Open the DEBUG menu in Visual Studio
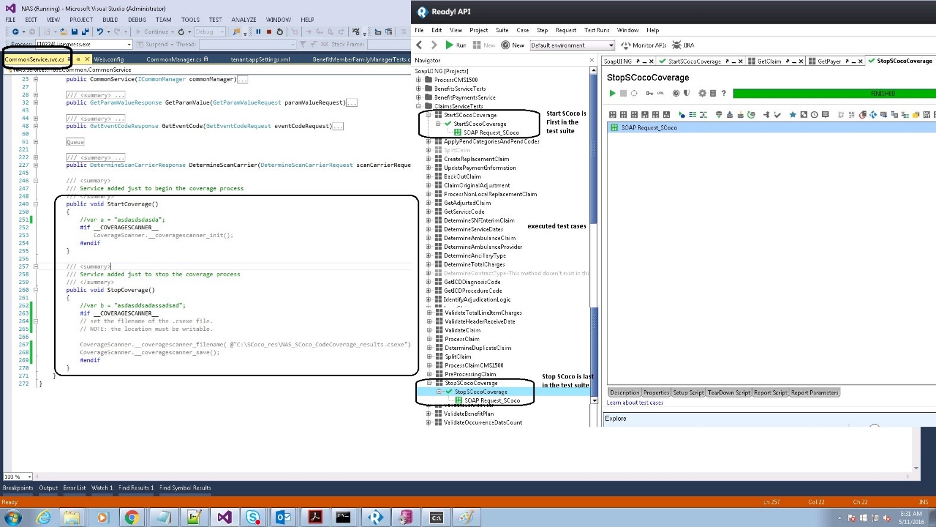Image resolution: width=936 pixels, height=527 pixels. point(137,20)
